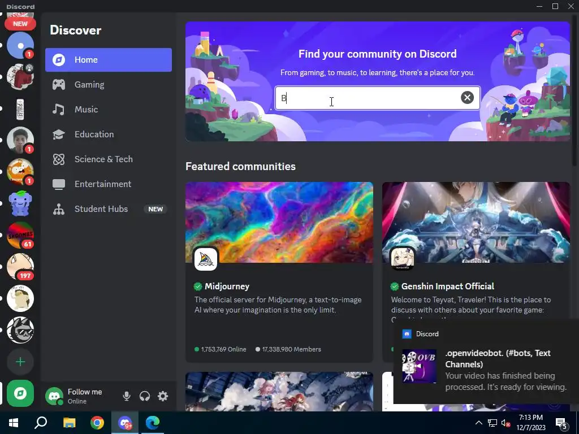Click the Genshin Impact server avatar
Image resolution: width=579 pixels, height=434 pixels.
pyautogui.click(x=403, y=258)
